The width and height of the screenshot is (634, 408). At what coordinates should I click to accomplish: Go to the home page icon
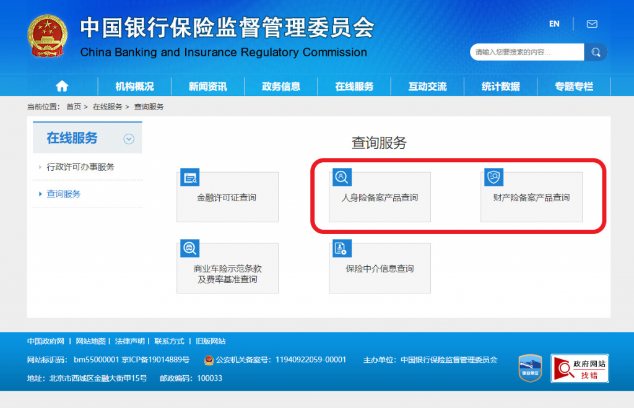coord(62,86)
